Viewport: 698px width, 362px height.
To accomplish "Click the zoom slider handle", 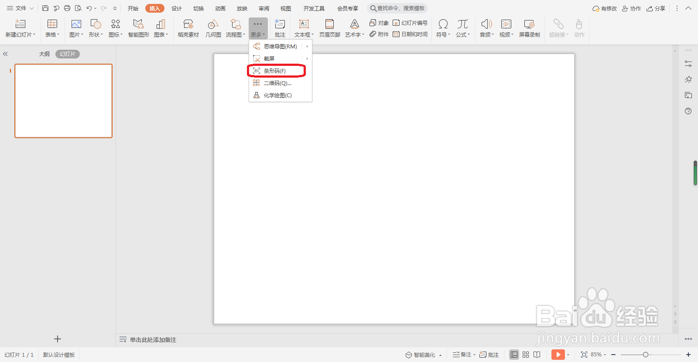I will (x=646, y=355).
